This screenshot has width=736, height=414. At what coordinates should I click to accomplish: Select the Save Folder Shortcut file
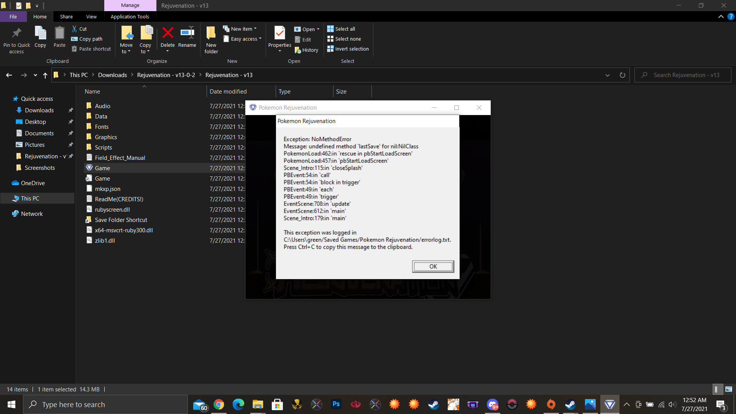pos(121,220)
